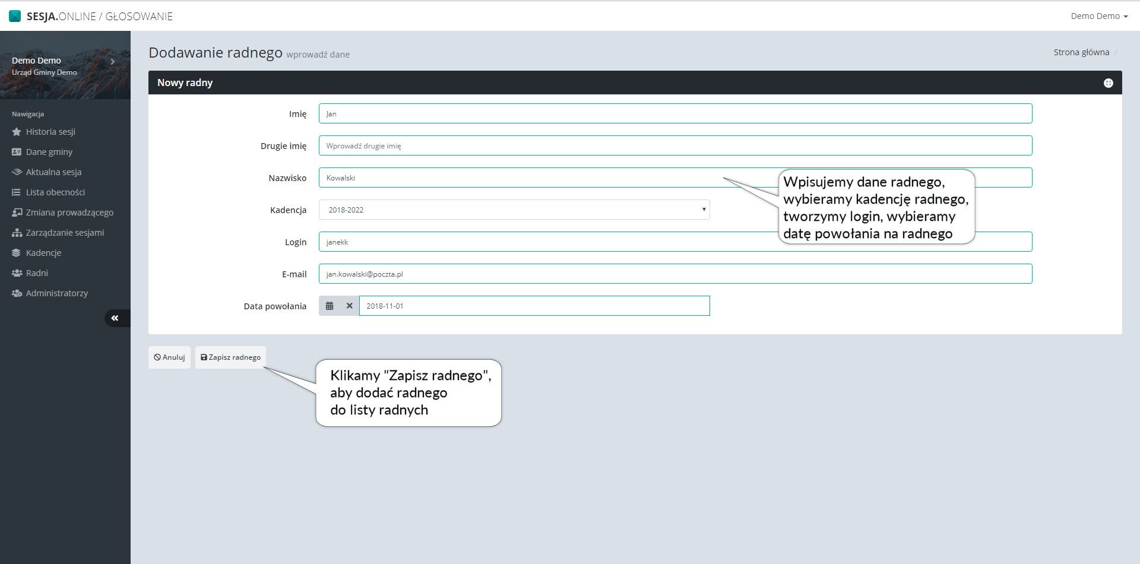Open Lista obecności in navigation
This screenshot has width=1140, height=564.
click(55, 192)
